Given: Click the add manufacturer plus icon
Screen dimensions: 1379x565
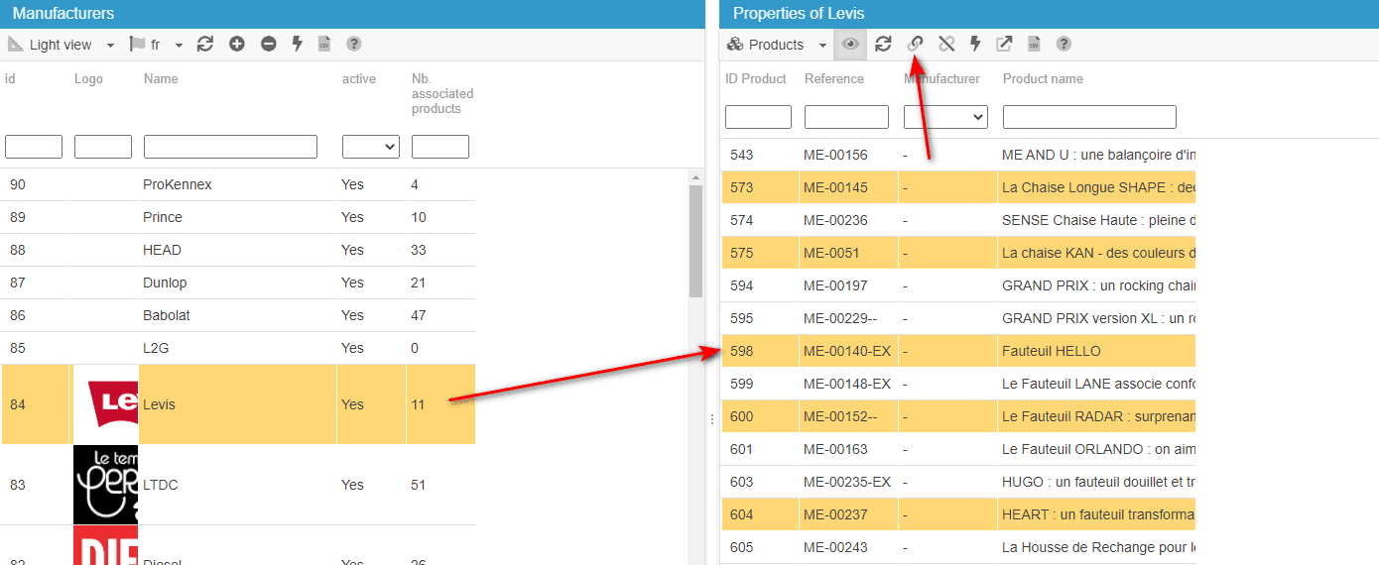Looking at the screenshot, I should (x=236, y=44).
